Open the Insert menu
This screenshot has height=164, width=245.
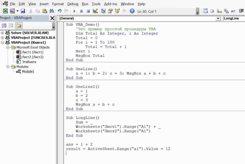(x=44, y=4)
